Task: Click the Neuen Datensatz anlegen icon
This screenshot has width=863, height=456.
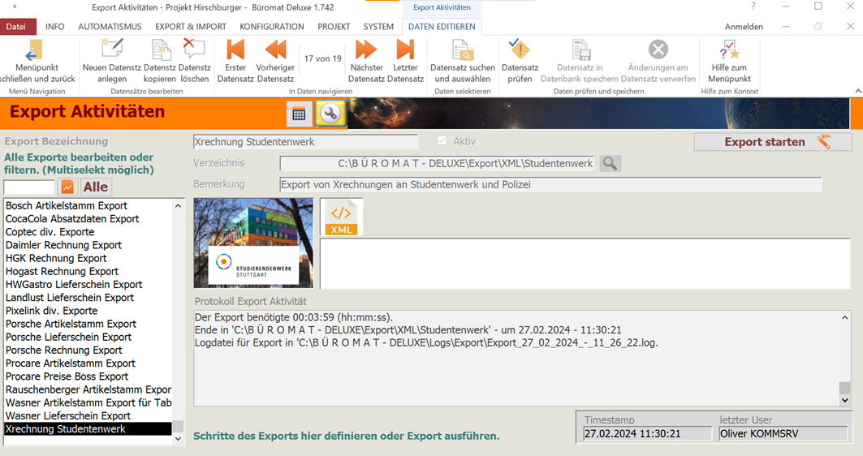Action: 111,50
